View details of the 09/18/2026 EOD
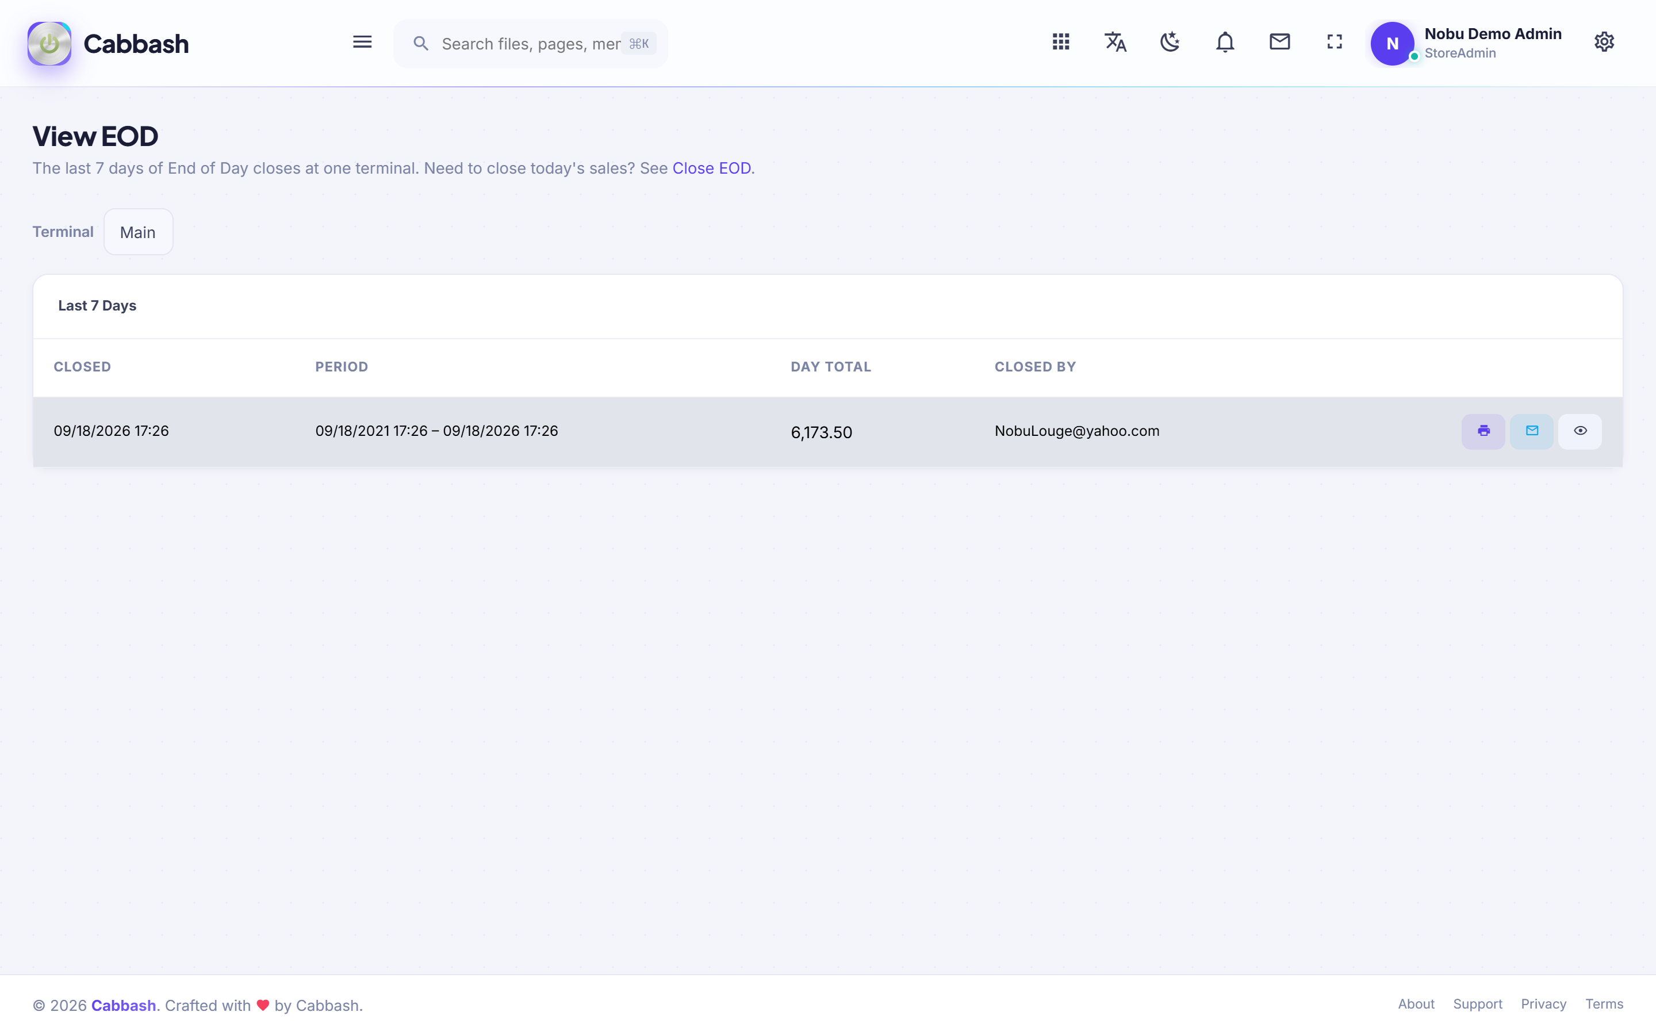The image size is (1656, 1035). 1580,431
